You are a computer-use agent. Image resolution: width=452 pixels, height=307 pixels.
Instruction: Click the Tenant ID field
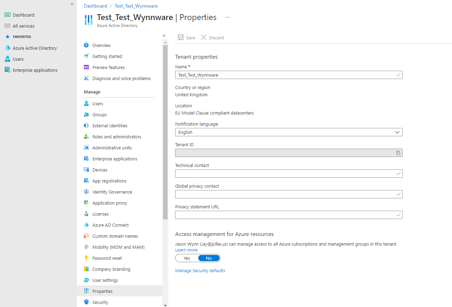tap(289, 153)
